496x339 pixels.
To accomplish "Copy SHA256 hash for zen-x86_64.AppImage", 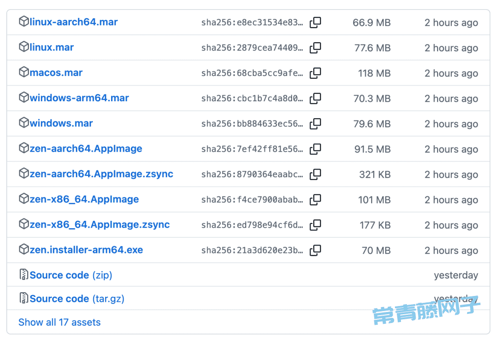I will 315,199.
